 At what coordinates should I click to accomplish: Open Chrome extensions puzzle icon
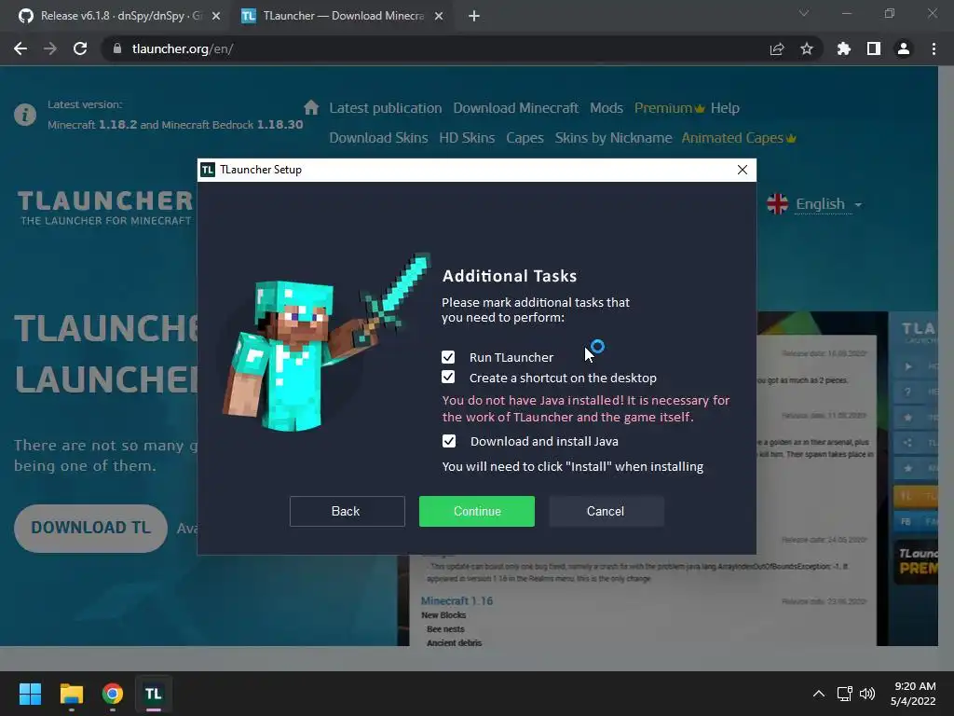[844, 48]
